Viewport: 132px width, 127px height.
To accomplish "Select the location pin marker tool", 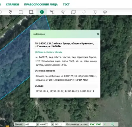I will [10, 12].
